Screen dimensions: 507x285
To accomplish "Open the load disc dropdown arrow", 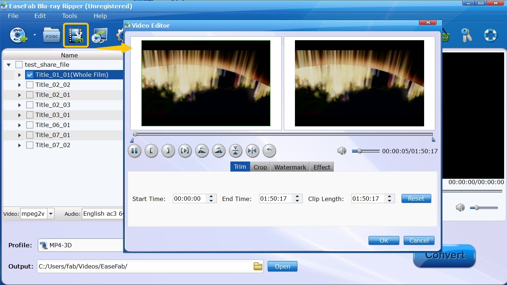I will (x=35, y=35).
